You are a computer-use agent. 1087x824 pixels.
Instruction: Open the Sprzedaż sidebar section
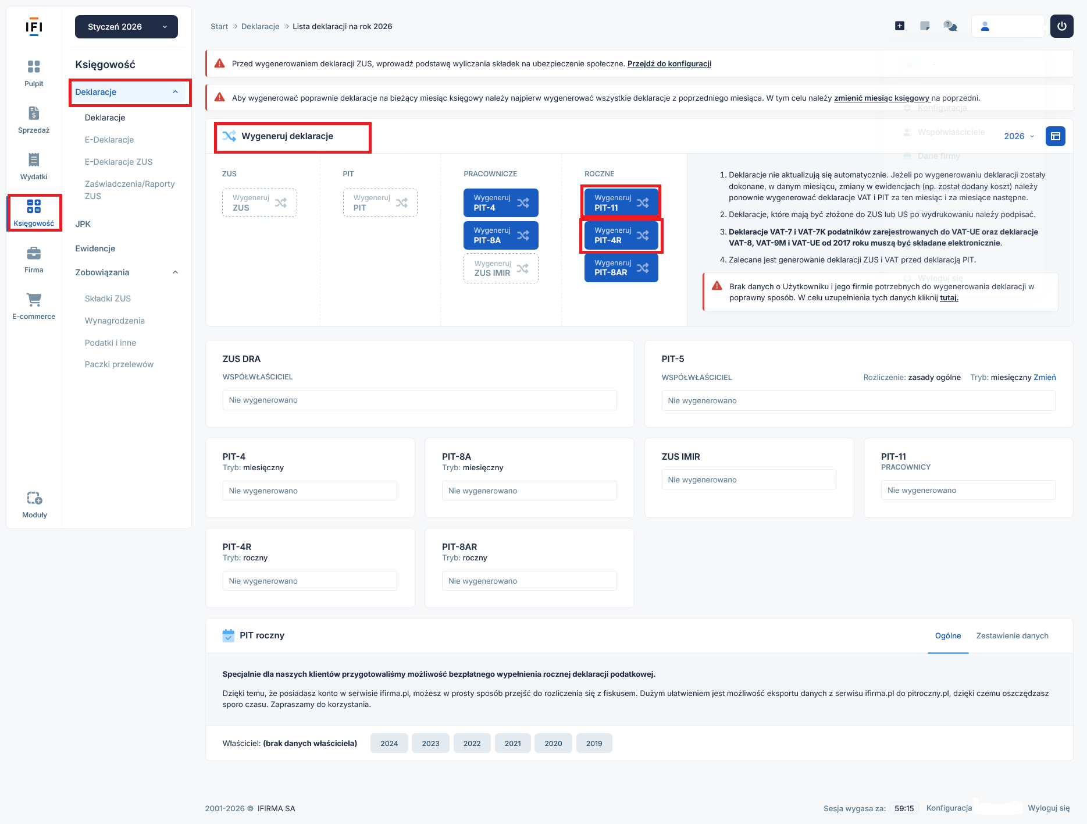point(34,114)
